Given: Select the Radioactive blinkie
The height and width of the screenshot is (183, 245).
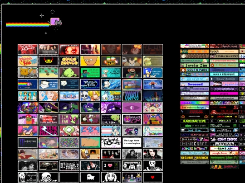Looking at the screenshot, I should point(195,121).
